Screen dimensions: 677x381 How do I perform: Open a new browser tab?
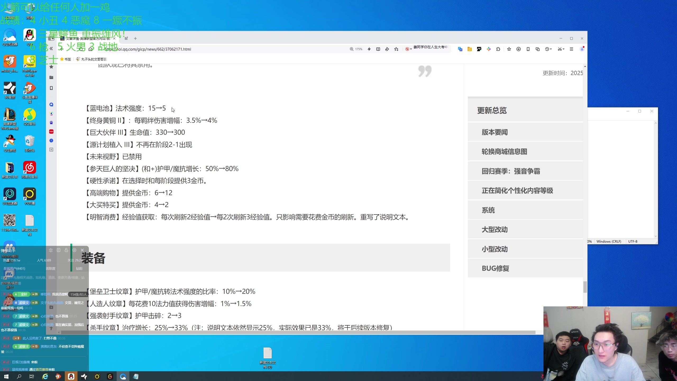pos(135,39)
